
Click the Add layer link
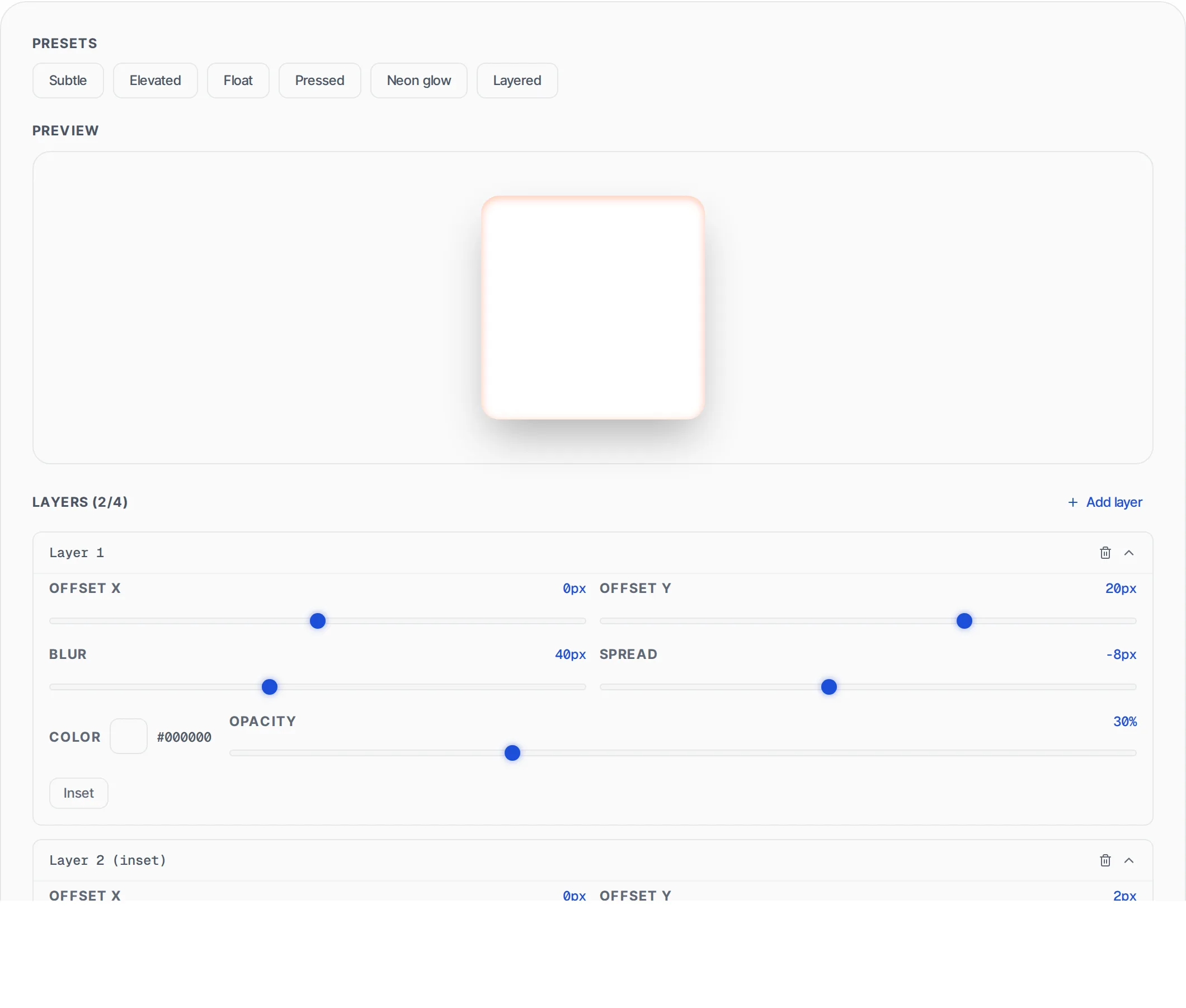click(x=1105, y=502)
